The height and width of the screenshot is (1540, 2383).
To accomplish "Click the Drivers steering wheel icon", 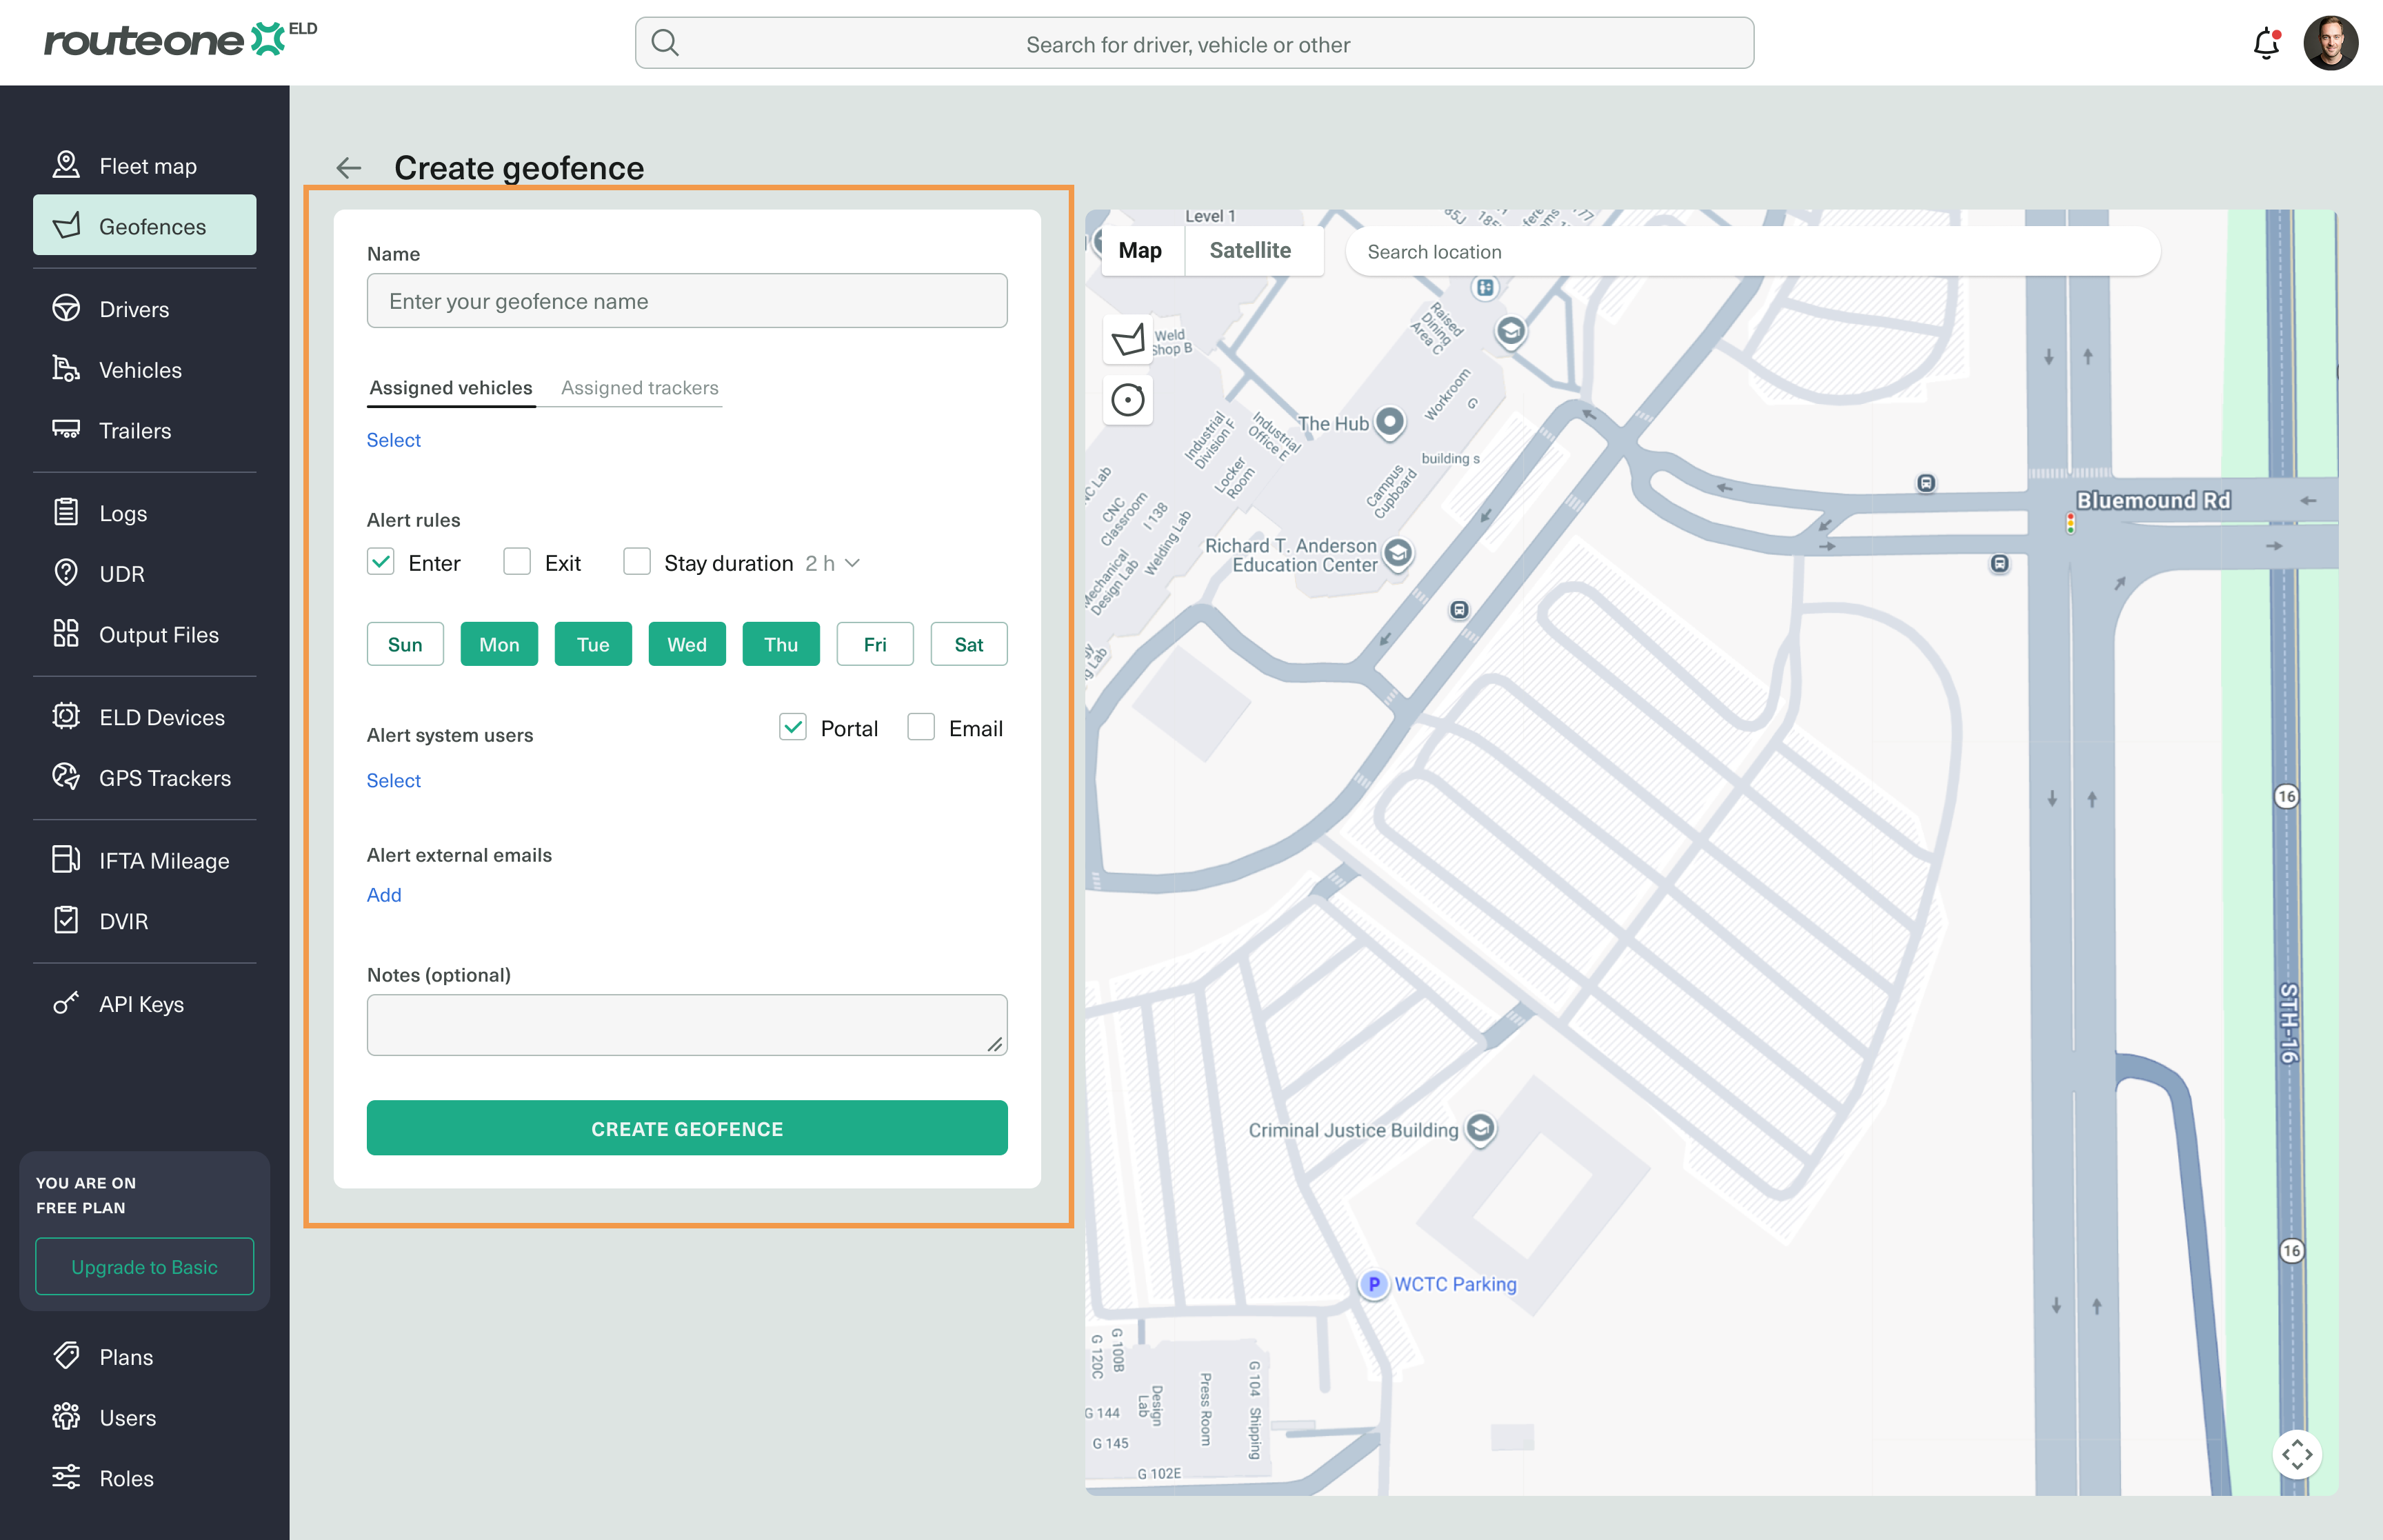I will pyautogui.click(x=66, y=308).
